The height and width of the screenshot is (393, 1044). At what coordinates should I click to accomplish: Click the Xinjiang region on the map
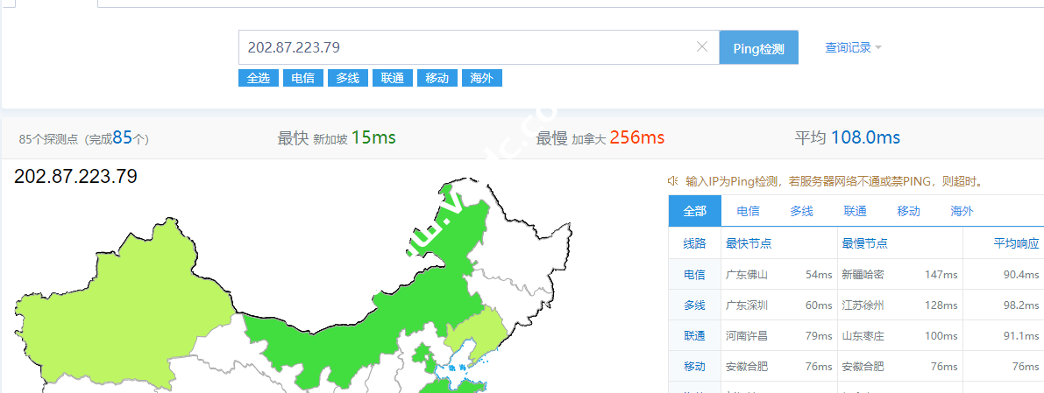pos(120,305)
